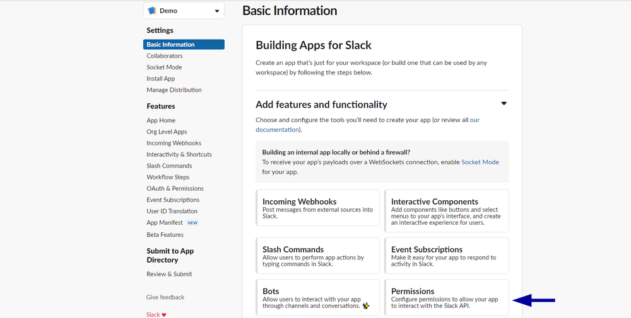The height and width of the screenshot is (318, 631).
Task: Click Give feedback in the sidebar
Action: pyautogui.click(x=165, y=297)
